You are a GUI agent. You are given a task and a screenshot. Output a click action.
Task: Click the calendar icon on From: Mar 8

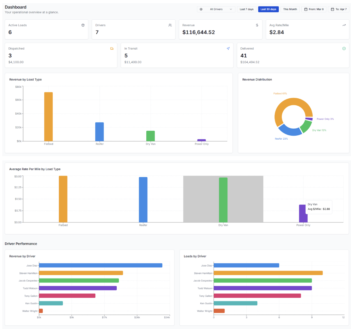point(306,9)
